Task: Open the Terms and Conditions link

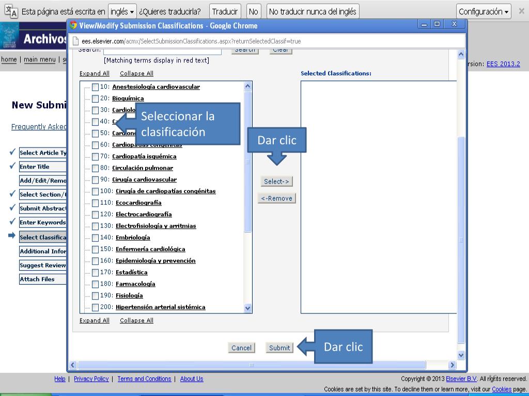Action: point(144,379)
